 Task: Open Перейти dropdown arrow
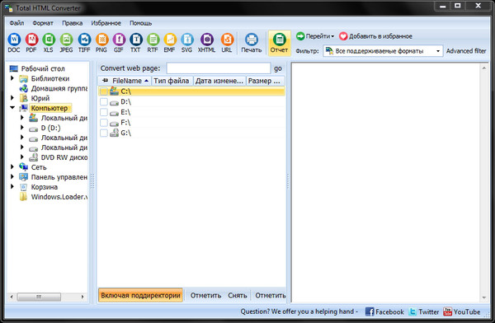[x=332, y=36]
